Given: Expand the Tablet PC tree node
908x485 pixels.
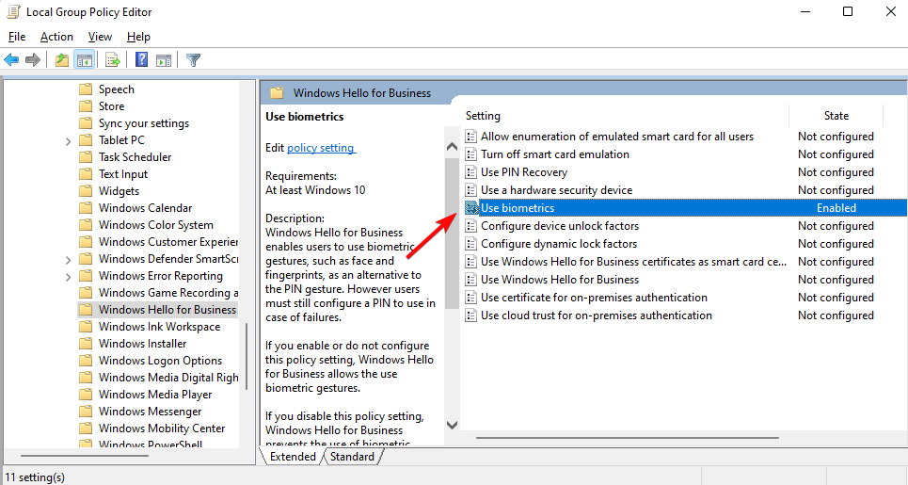Looking at the screenshot, I should [x=68, y=141].
